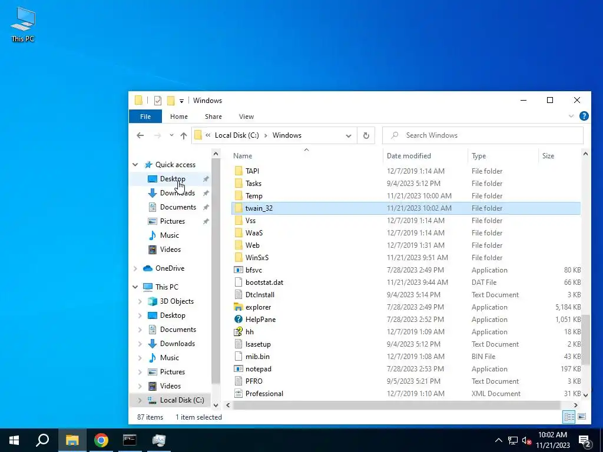
Task: Switch to the View ribbon tab
Action: (x=246, y=117)
